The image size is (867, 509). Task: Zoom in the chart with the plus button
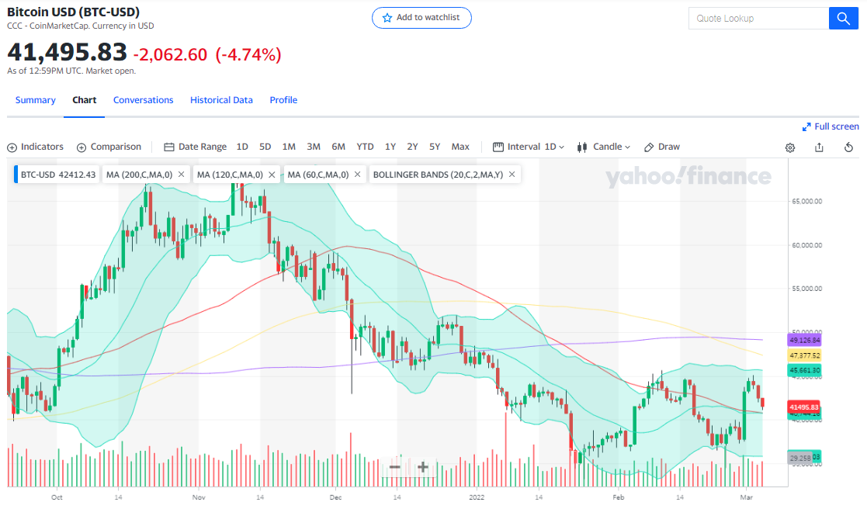(x=423, y=467)
